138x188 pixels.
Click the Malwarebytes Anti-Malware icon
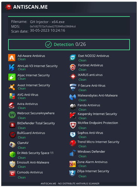pos(73,97)
